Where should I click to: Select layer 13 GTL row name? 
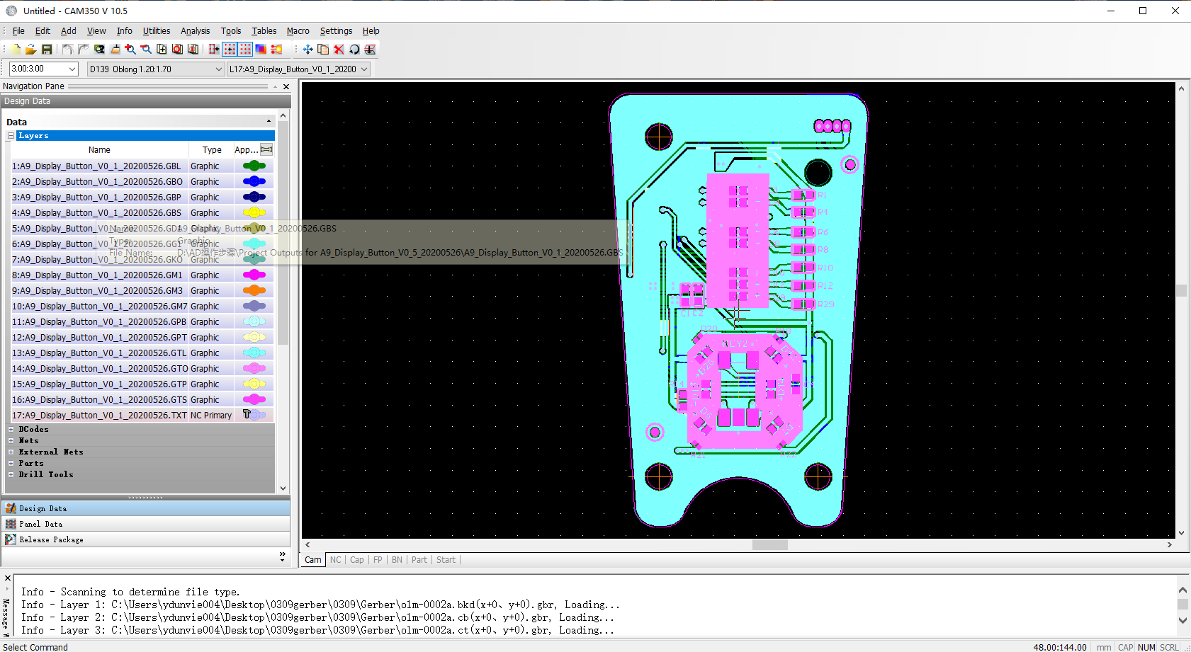[x=99, y=353]
